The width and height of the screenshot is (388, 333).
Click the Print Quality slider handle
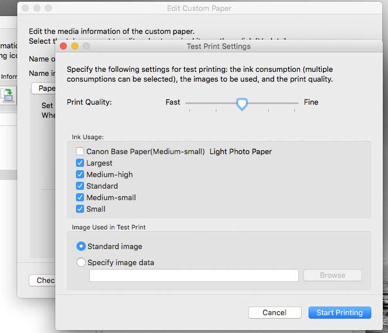[x=242, y=104]
